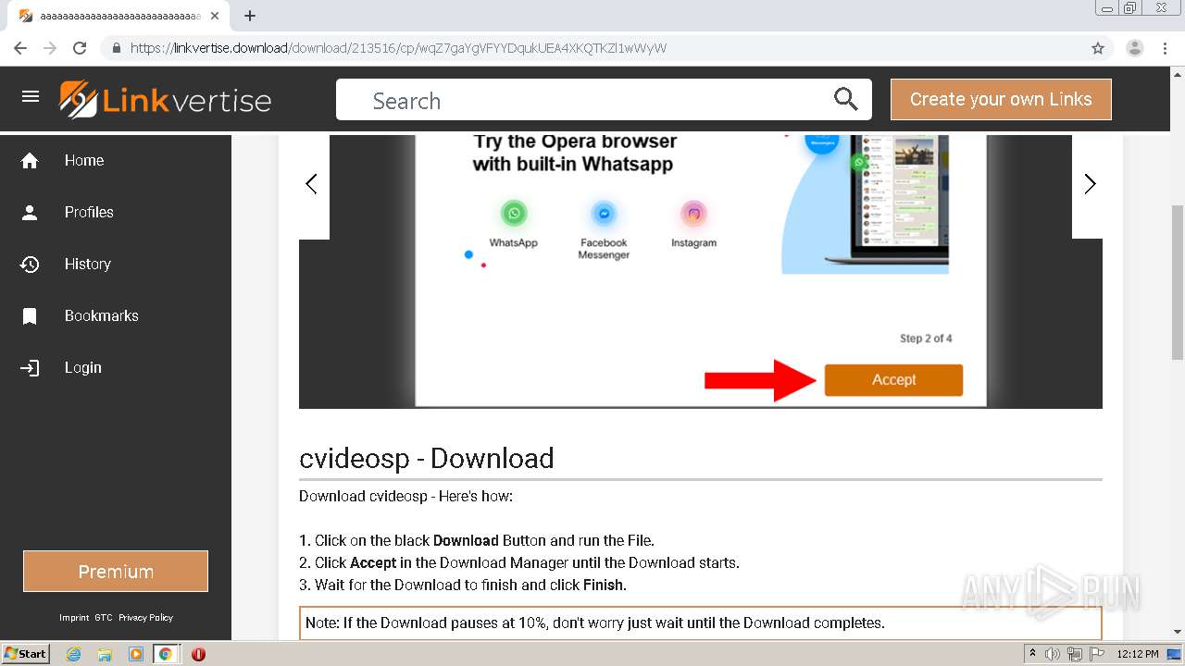Bookmark this page with star icon
The image size is (1185, 666).
1098,48
